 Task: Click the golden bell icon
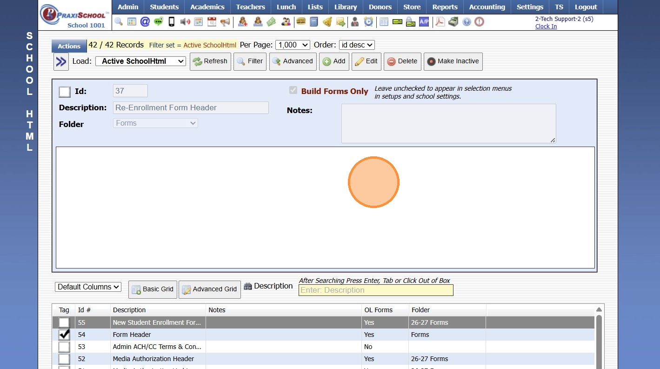tap(327, 22)
